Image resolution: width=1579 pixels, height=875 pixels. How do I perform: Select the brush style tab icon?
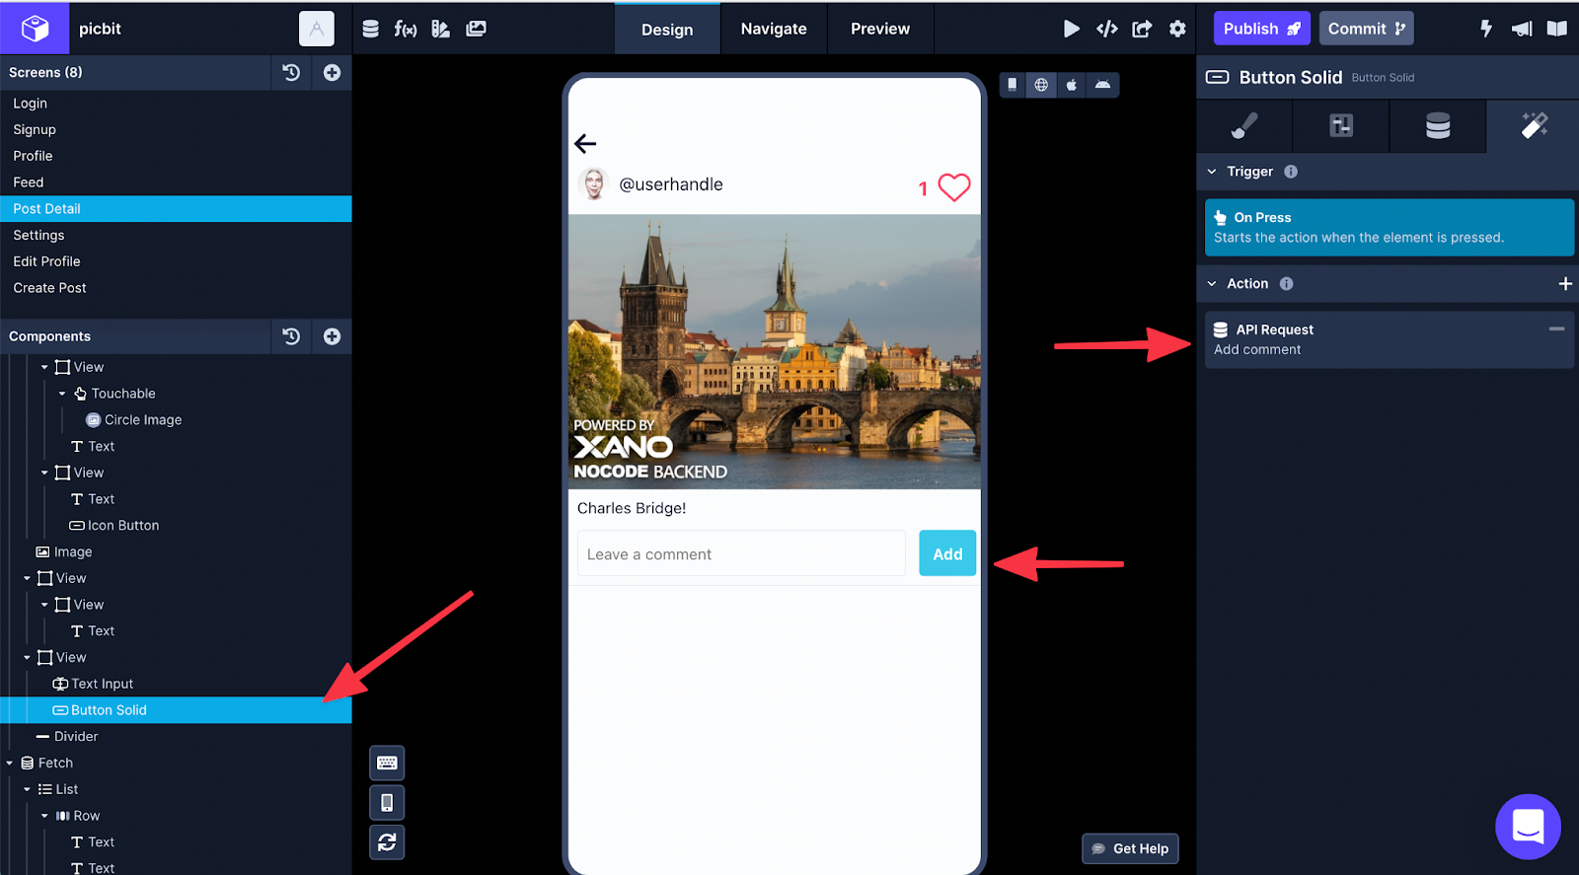tap(1243, 125)
